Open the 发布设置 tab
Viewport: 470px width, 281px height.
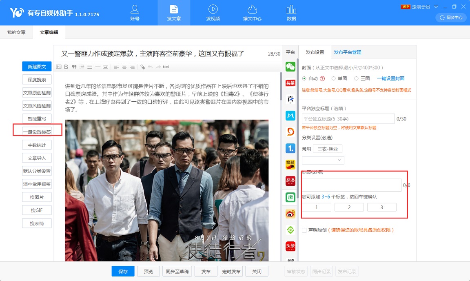tap(315, 52)
